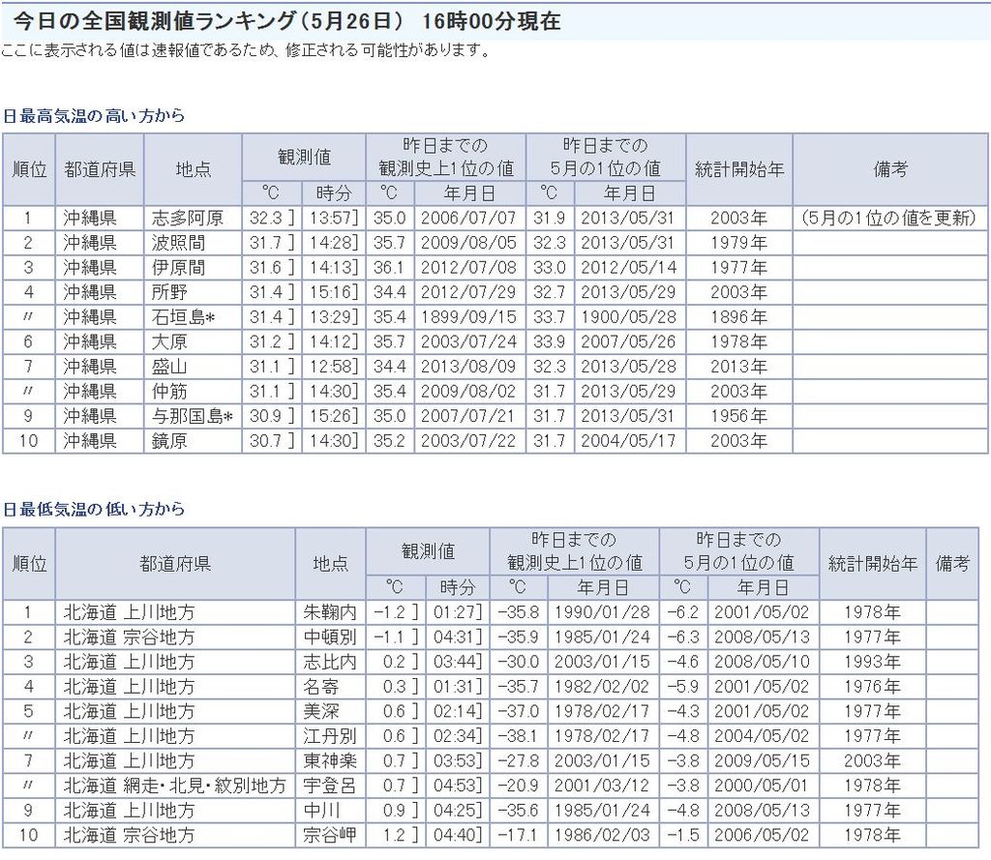Image resolution: width=991 pixels, height=860 pixels.
Task: Click the 1896年 statistics start year
Action: pyautogui.click(x=737, y=316)
